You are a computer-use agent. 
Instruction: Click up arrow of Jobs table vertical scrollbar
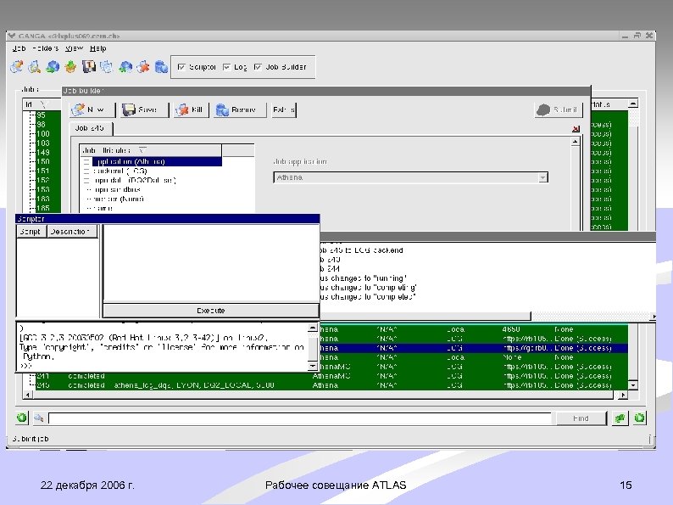[633, 104]
